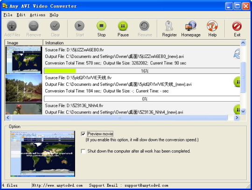The image size is (252, 190).
Task: Click the Start conversion icon
Action: tap(80, 26)
